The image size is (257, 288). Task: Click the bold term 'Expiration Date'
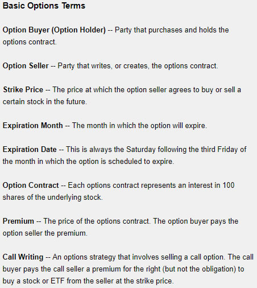tap(30, 150)
